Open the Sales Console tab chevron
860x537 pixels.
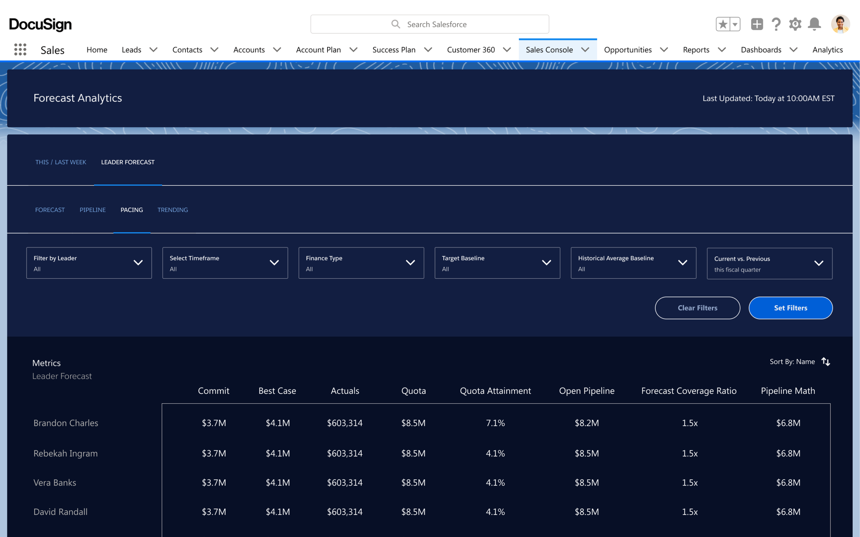(585, 49)
